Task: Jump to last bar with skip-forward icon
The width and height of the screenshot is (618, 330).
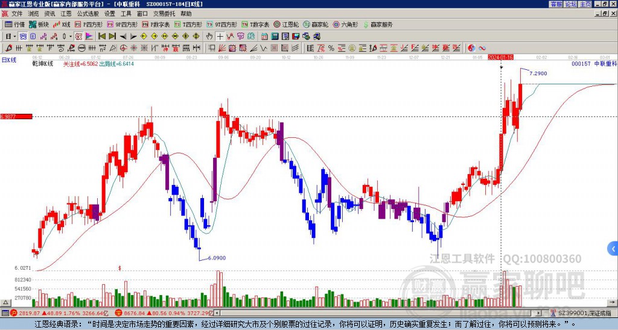Action: 112,37
